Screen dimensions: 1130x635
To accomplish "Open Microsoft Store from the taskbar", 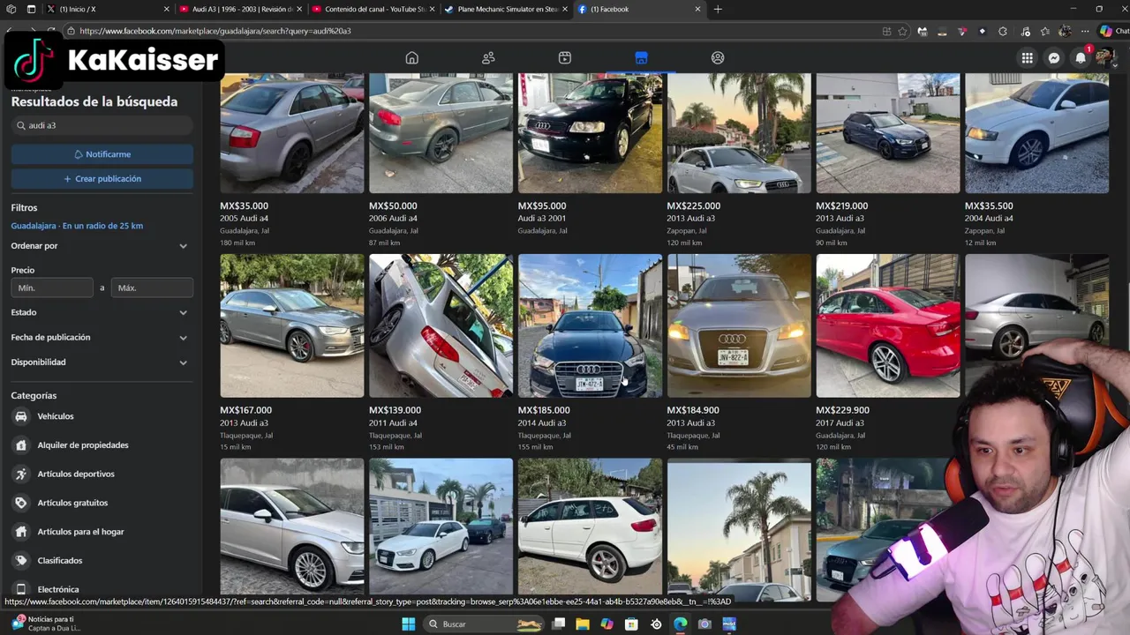I will (x=631, y=624).
